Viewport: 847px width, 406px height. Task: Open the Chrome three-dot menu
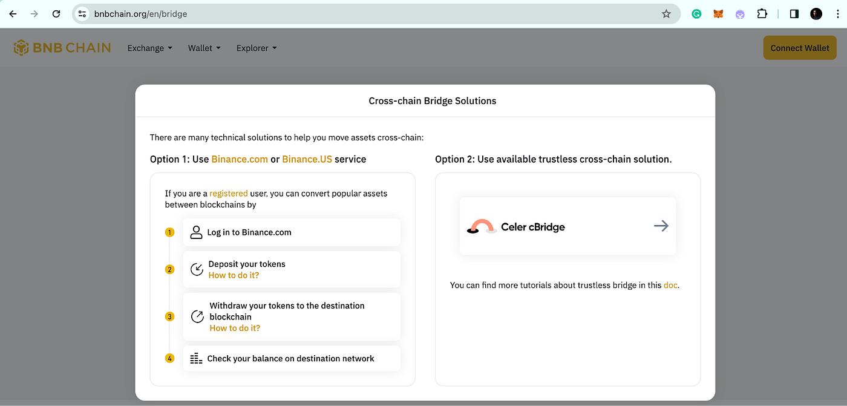[837, 14]
